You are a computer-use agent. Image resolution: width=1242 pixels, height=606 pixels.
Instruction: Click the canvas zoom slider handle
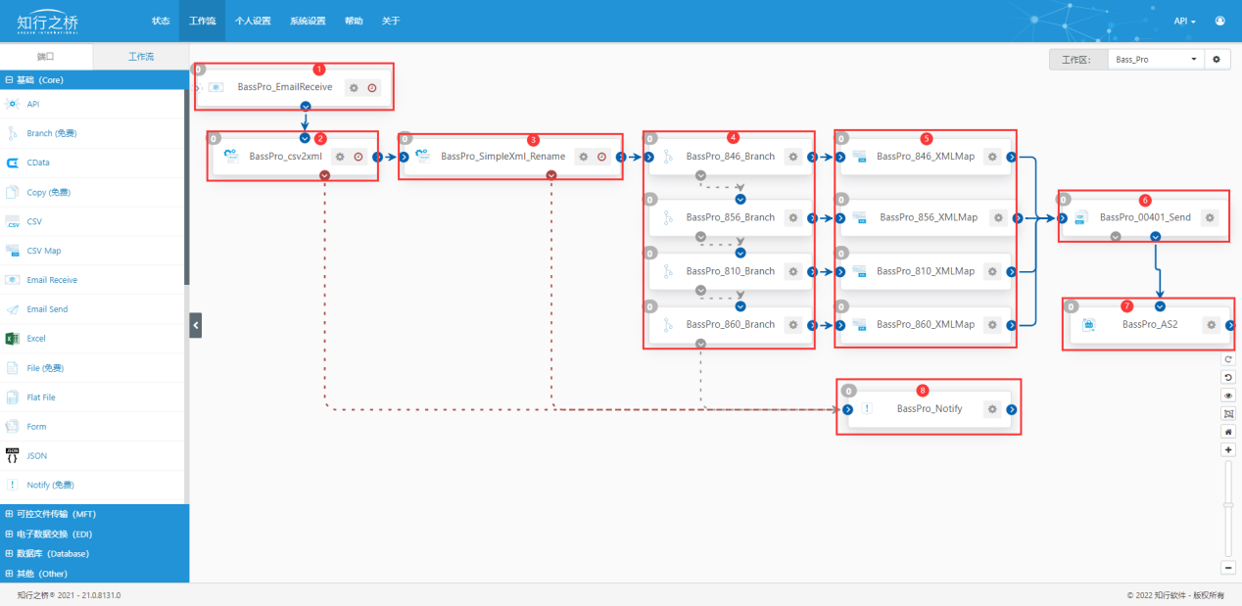pos(1228,505)
